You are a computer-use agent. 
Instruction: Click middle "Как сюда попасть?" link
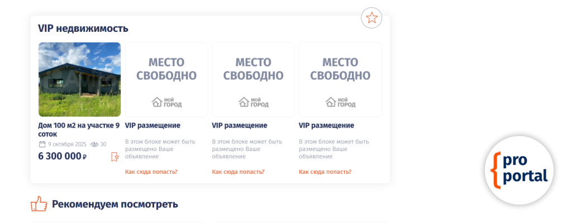point(238,172)
